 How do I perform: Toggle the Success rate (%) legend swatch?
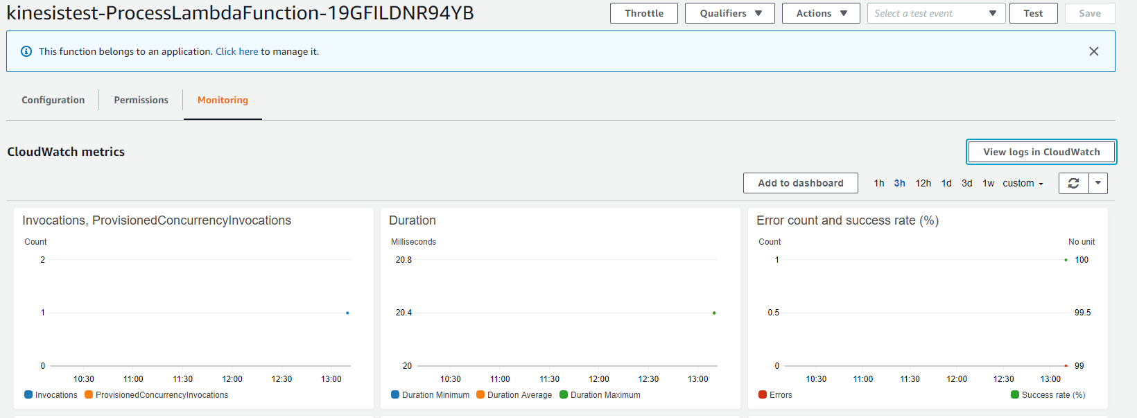click(1015, 394)
